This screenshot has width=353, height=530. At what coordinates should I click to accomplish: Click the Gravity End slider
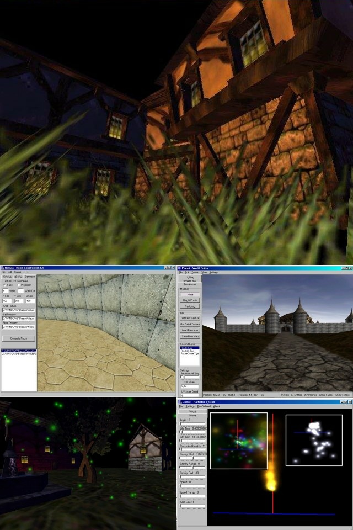pos(192,478)
